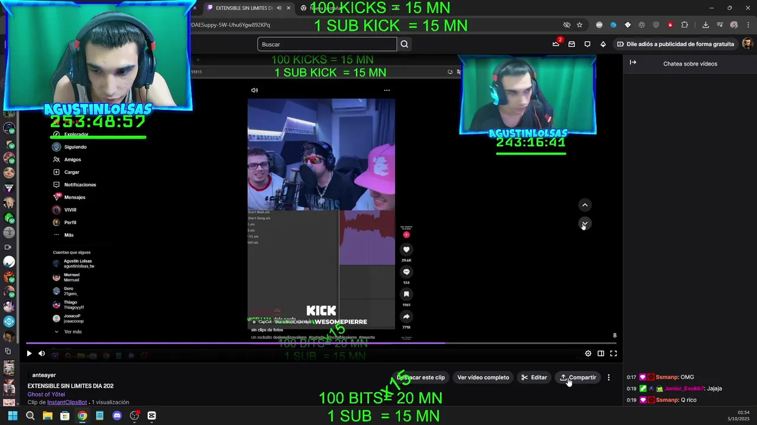Open Chrome profile avatar
The width and height of the screenshot is (757, 425).
pyautogui.click(x=734, y=25)
